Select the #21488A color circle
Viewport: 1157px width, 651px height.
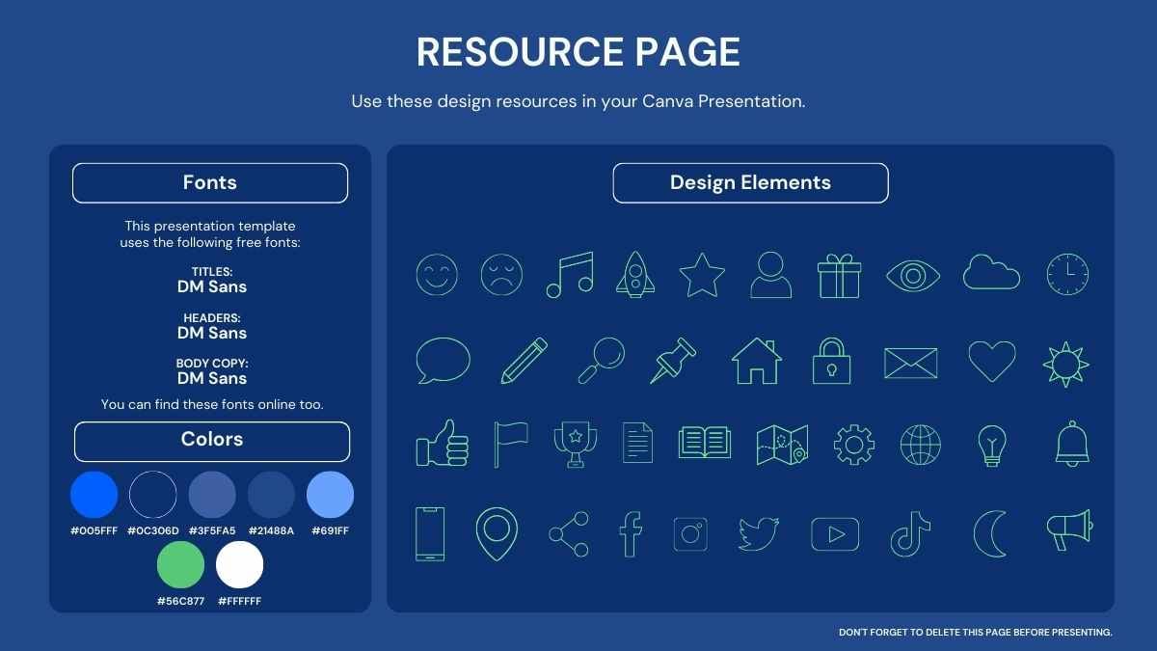click(271, 495)
